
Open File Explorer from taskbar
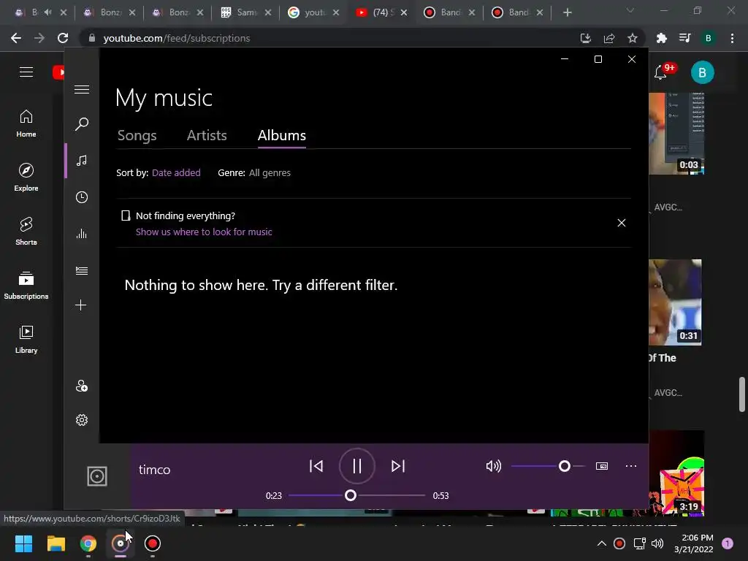(56, 543)
